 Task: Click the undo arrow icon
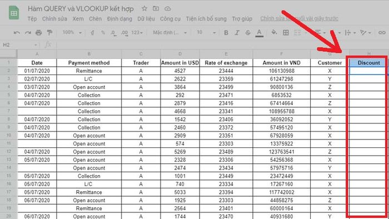[17, 32]
